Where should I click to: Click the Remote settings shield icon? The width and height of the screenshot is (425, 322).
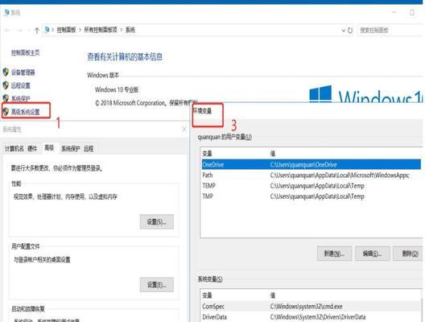coord(6,85)
